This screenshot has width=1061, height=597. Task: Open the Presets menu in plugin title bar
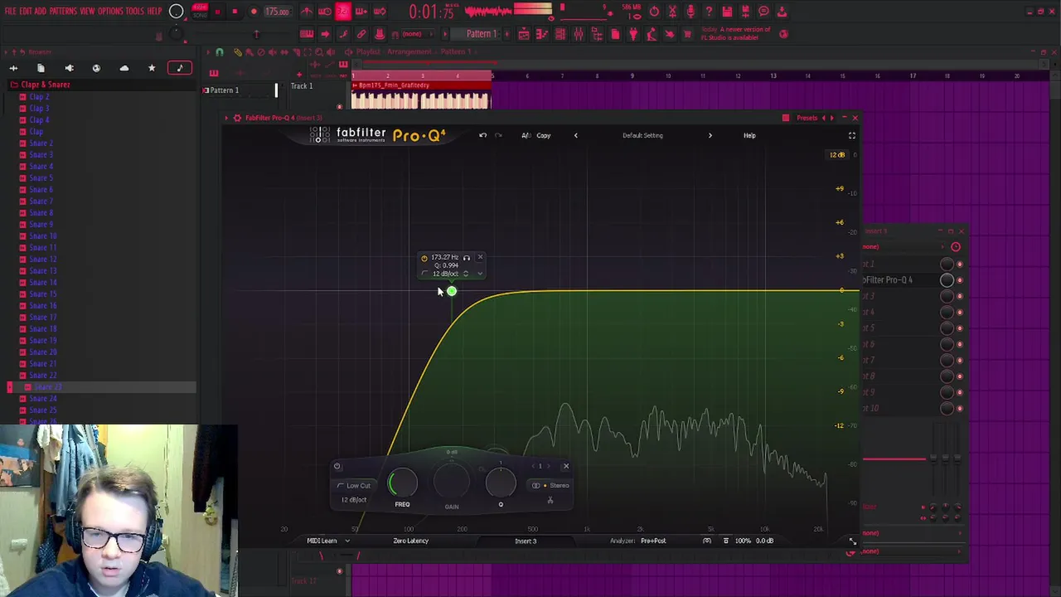(807, 118)
